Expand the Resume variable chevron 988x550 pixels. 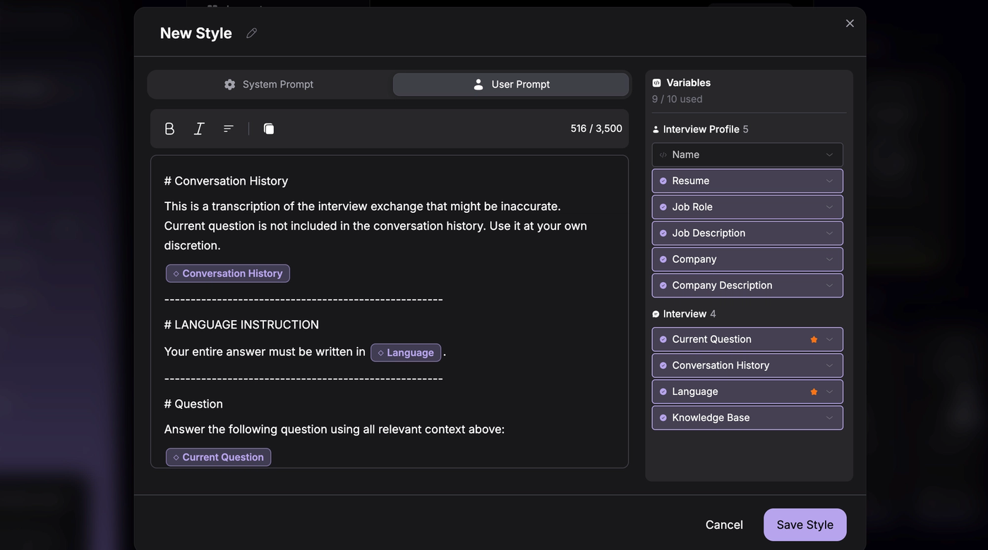click(829, 181)
